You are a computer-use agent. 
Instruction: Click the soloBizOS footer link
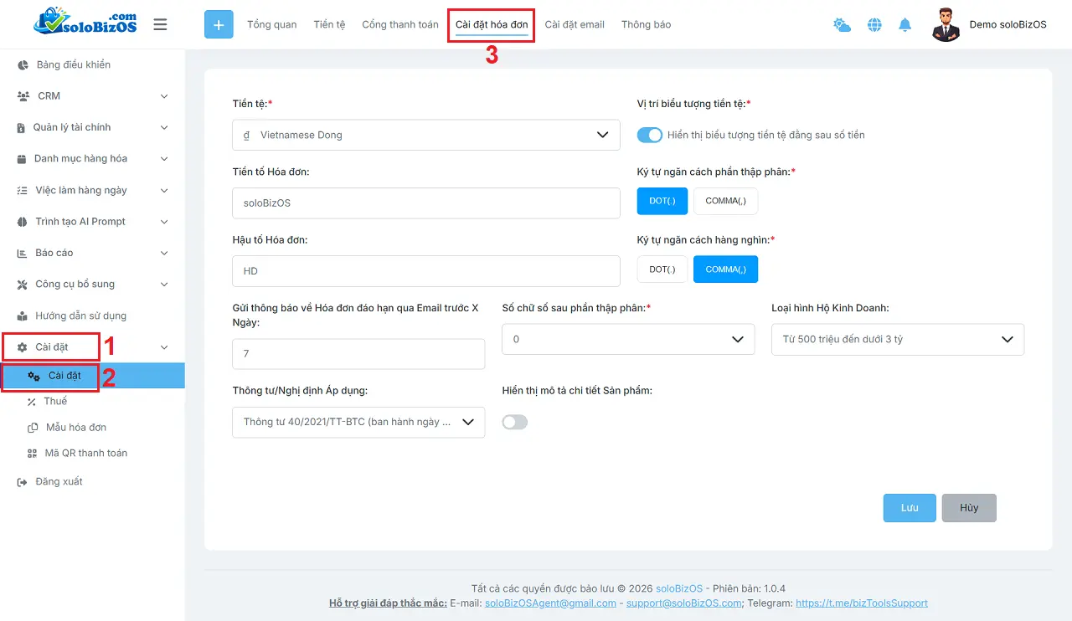pos(680,588)
